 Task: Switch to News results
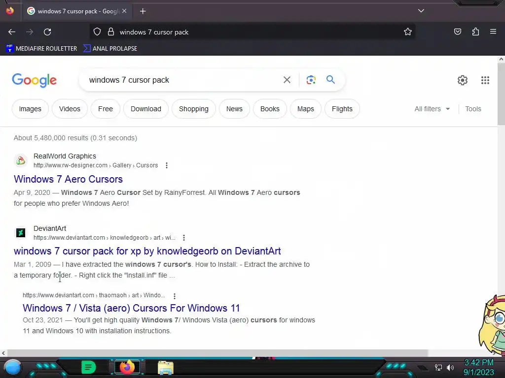[x=234, y=109]
